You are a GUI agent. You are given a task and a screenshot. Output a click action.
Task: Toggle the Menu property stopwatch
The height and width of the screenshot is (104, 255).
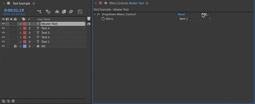coord(103,19)
